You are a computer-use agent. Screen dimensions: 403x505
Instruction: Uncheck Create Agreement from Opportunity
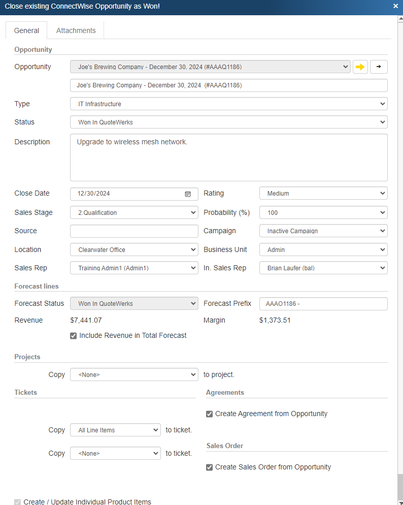tap(210, 414)
